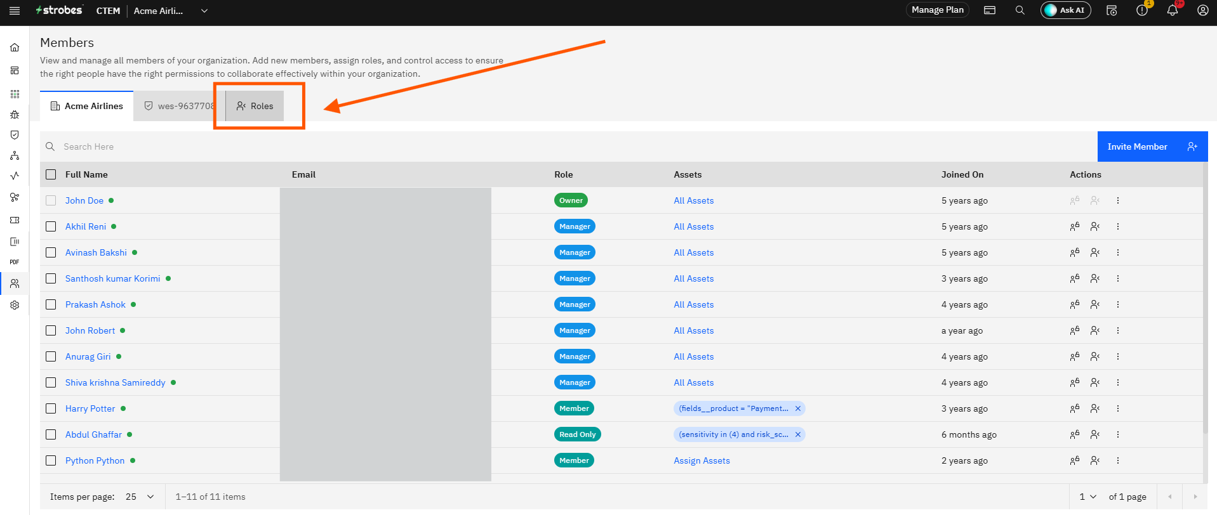Open the bug vulnerabilities sidebar icon
1217x515 pixels.
click(x=15, y=115)
